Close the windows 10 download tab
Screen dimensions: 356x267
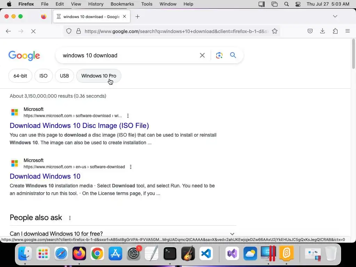pyautogui.click(x=124, y=16)
